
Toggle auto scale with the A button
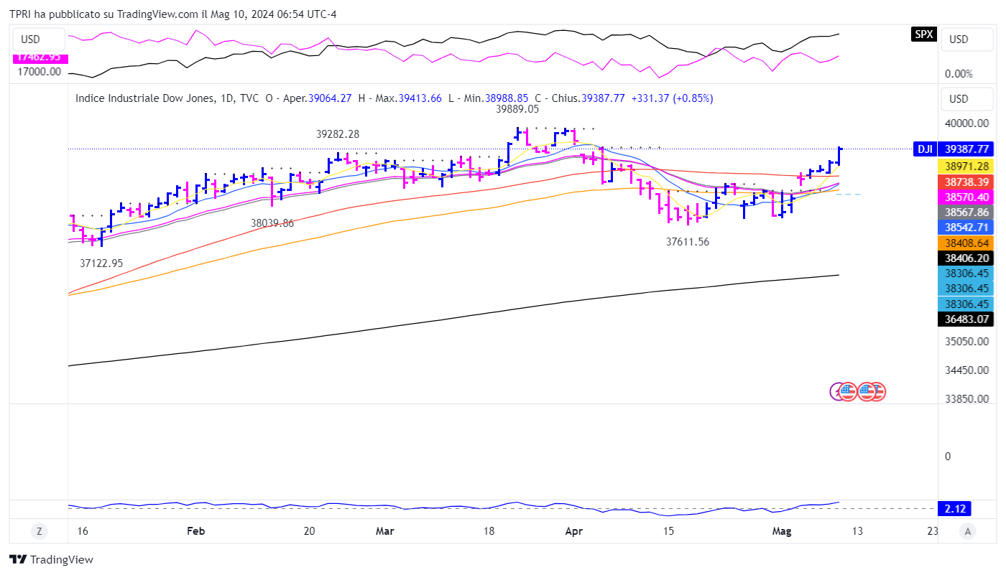(x=968, y=532)
